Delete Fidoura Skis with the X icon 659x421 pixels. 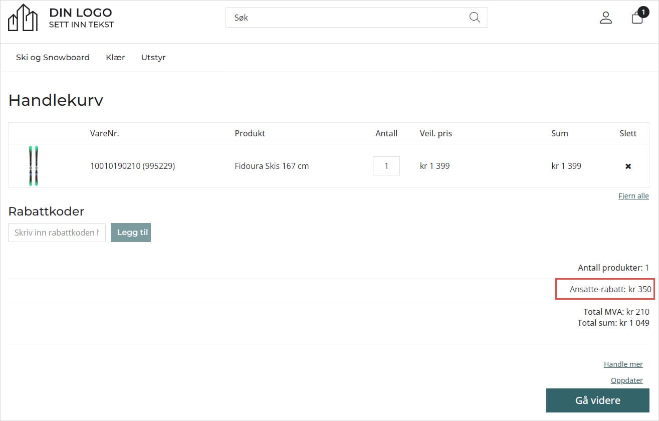628,166
